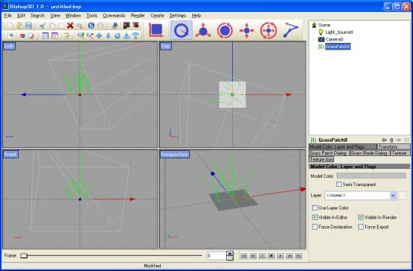This screenshot has width=413, height=271.
Task: Click the Open file toolbar icon
Action: (x=20, y=26)
